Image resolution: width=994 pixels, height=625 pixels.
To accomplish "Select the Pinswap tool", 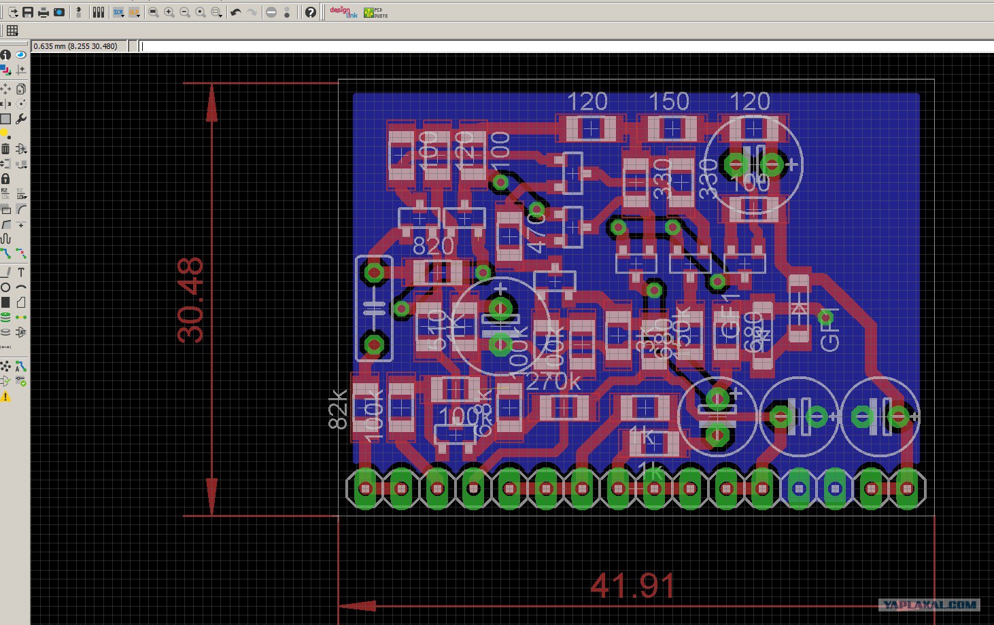I will point(5,164).
